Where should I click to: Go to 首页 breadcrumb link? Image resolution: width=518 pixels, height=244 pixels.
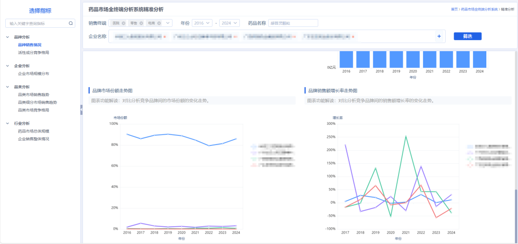pyautogui.click(x=454, y=10)
